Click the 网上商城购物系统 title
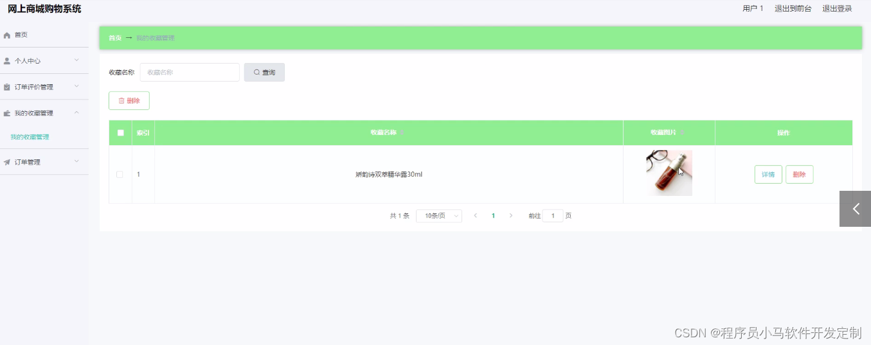The width and height of the screenshot is (871, 345). 44,9
